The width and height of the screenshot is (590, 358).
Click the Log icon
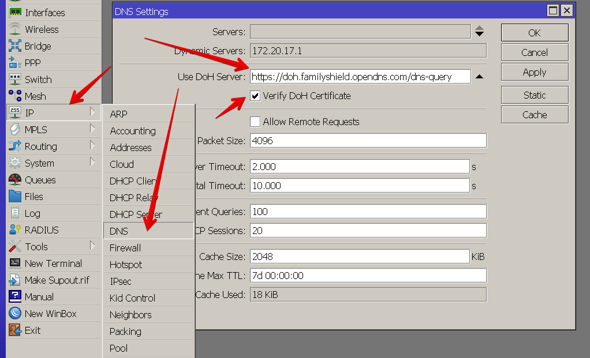[15, 213]
